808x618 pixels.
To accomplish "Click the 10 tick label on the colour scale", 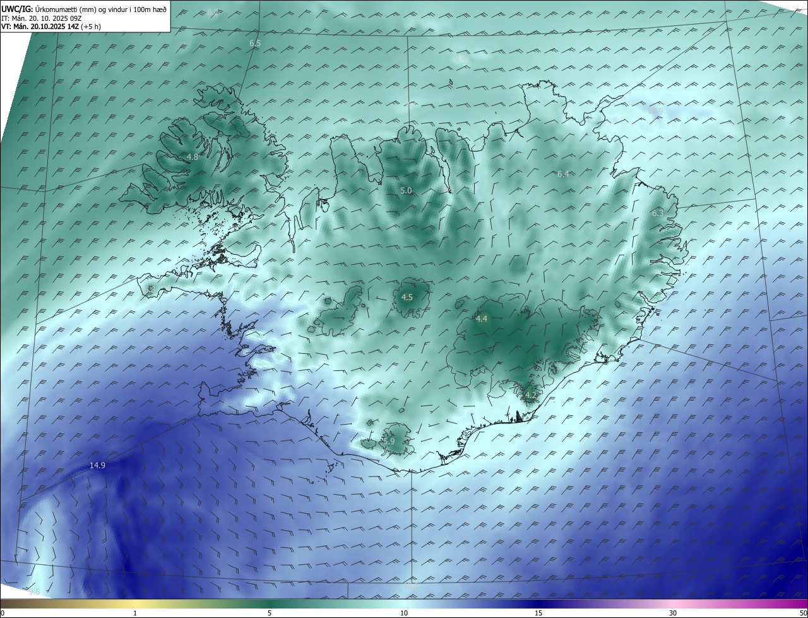I will point(404,613).
